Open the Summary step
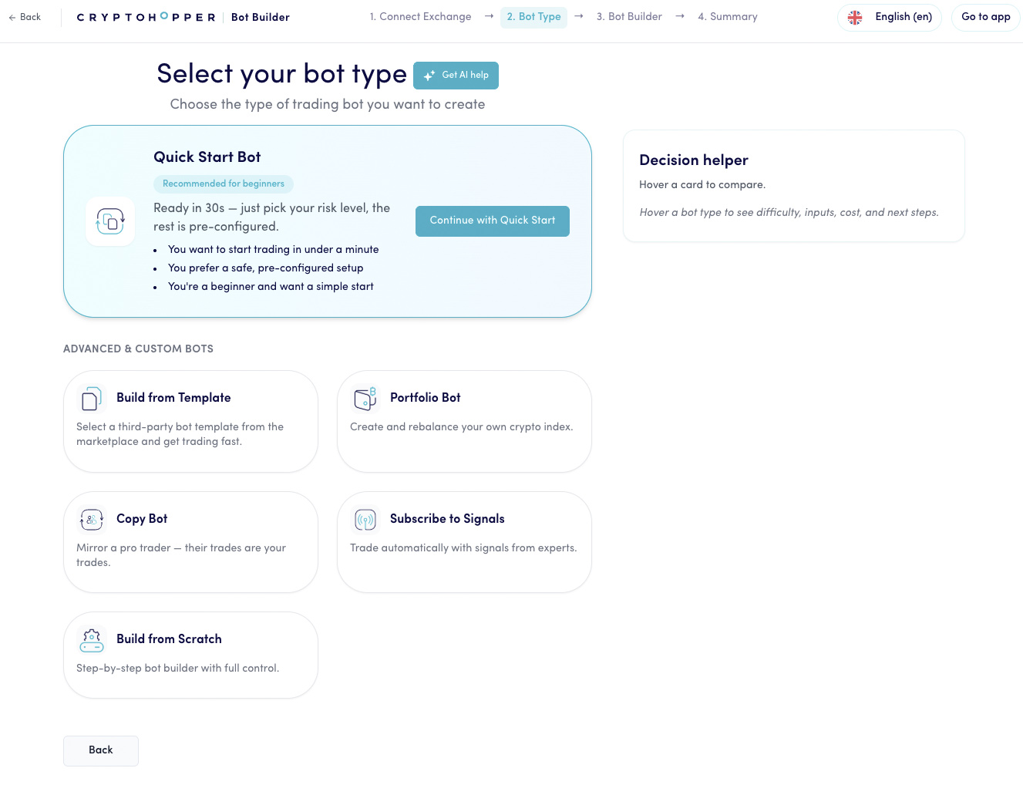This screenshot has width=1023, height=785. click(728, 17)
